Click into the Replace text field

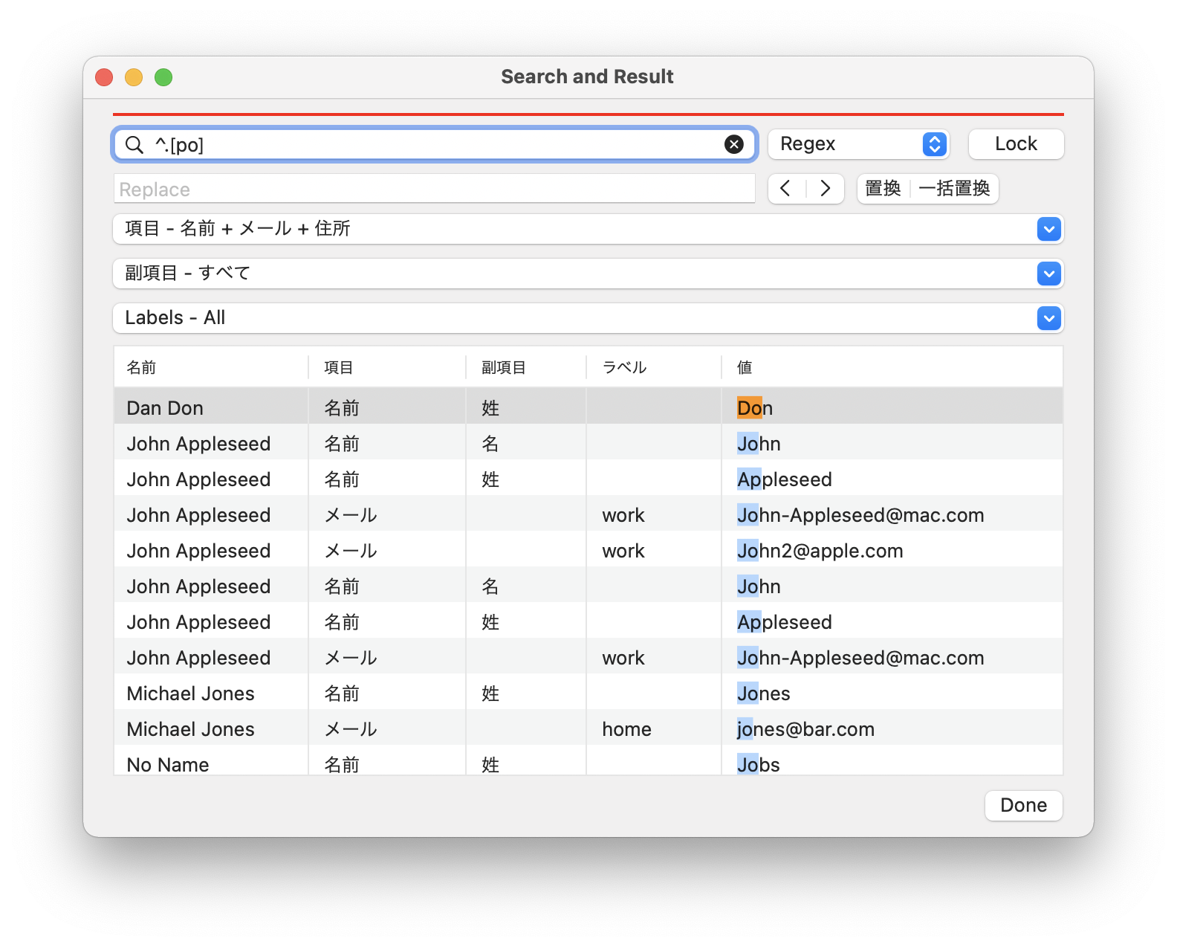point(434,190)
